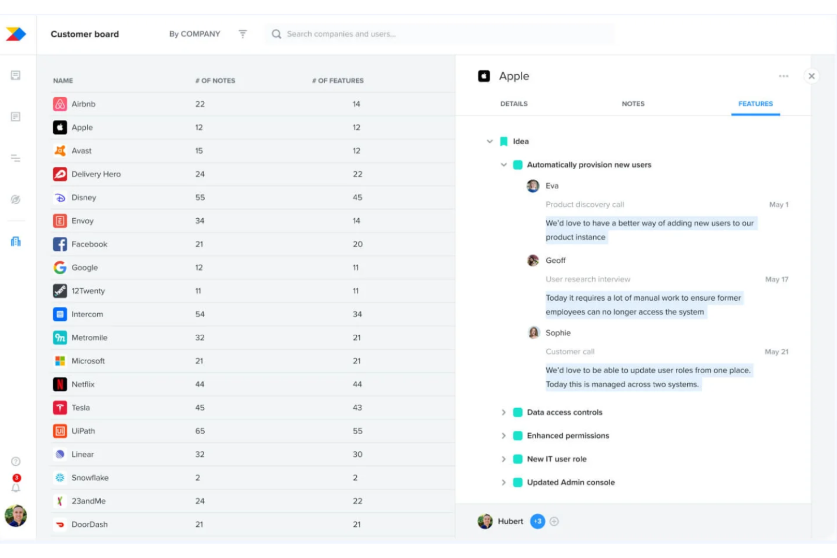Click Geoff's avatar in the note
This screenshot has width=837, height=558.
(533, 261)
